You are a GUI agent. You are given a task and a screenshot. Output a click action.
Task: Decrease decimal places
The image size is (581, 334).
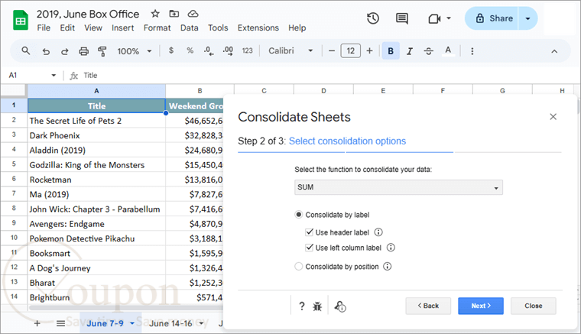pos(209,50)
